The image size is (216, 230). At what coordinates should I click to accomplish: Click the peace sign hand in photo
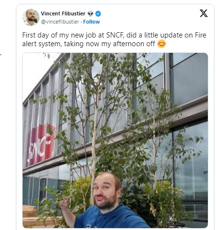pos(65,203)
